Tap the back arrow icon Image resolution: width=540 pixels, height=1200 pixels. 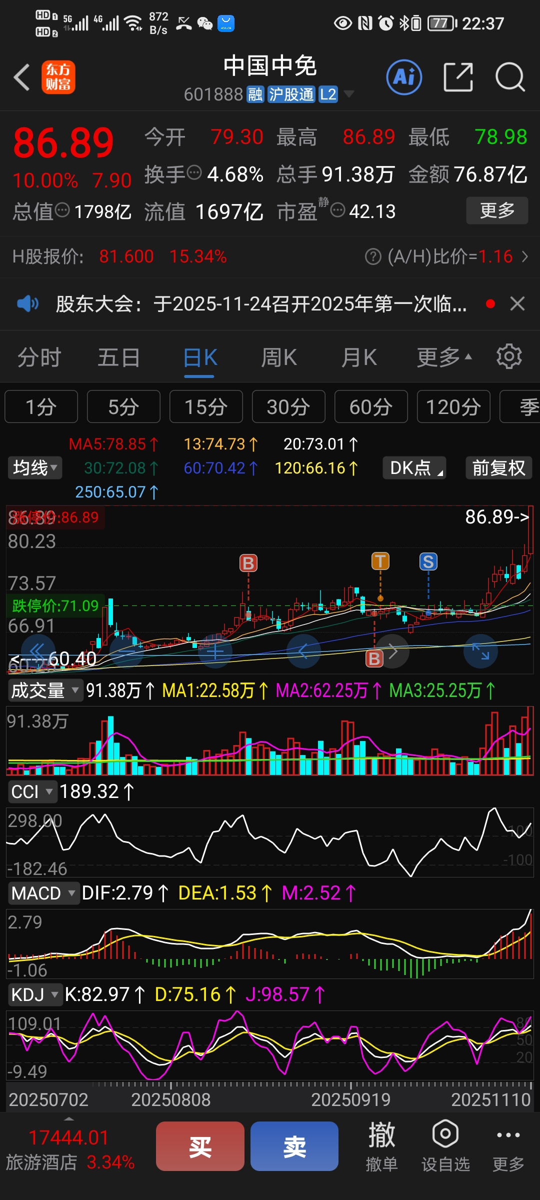pyautogui.click(x=21, y=77)
